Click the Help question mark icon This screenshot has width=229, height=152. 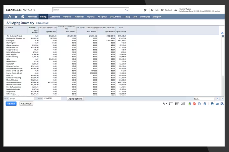coord(152,10)
